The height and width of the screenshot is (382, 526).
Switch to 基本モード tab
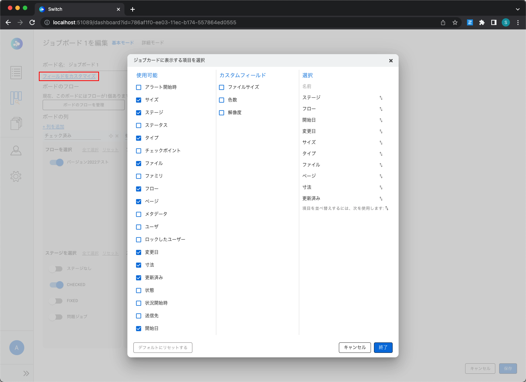click(x=123, y=43)
